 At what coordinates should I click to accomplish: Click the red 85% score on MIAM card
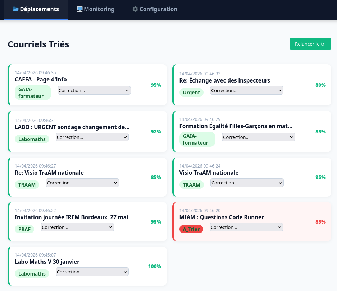(x=320, y=222)
